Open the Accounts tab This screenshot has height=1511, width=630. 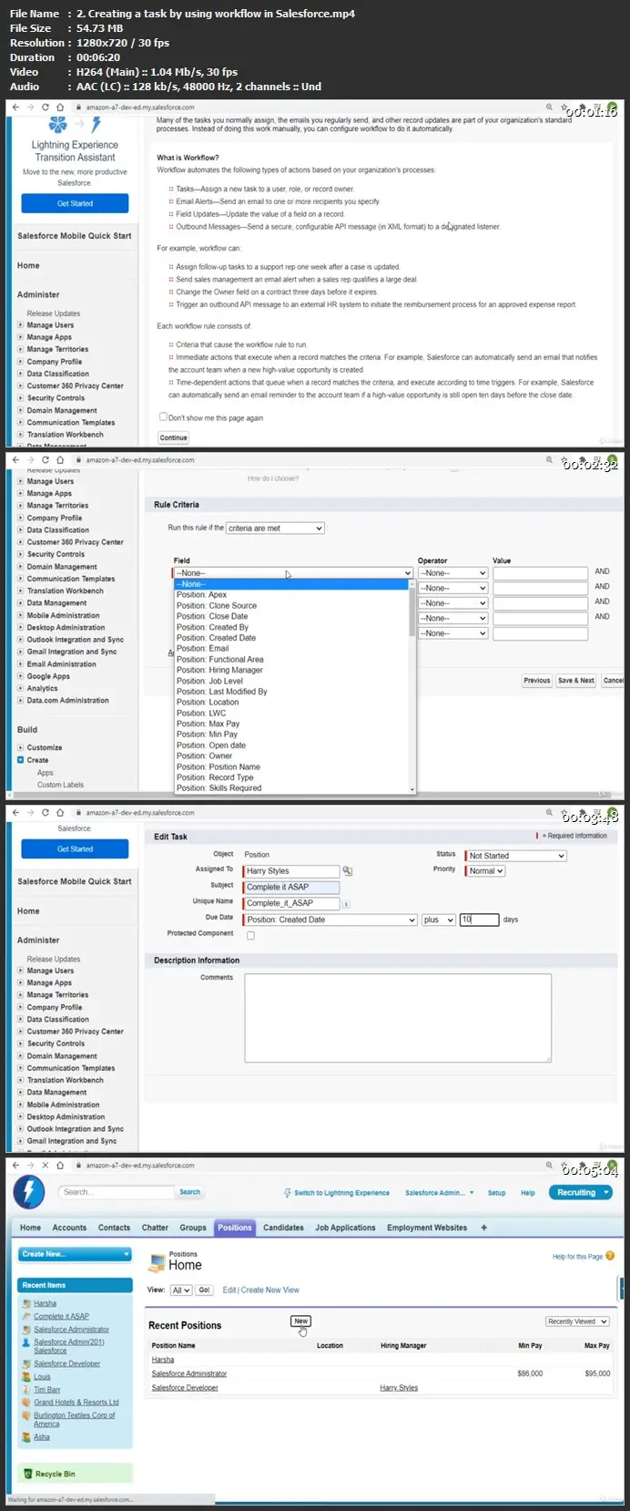pos(69,1228)
